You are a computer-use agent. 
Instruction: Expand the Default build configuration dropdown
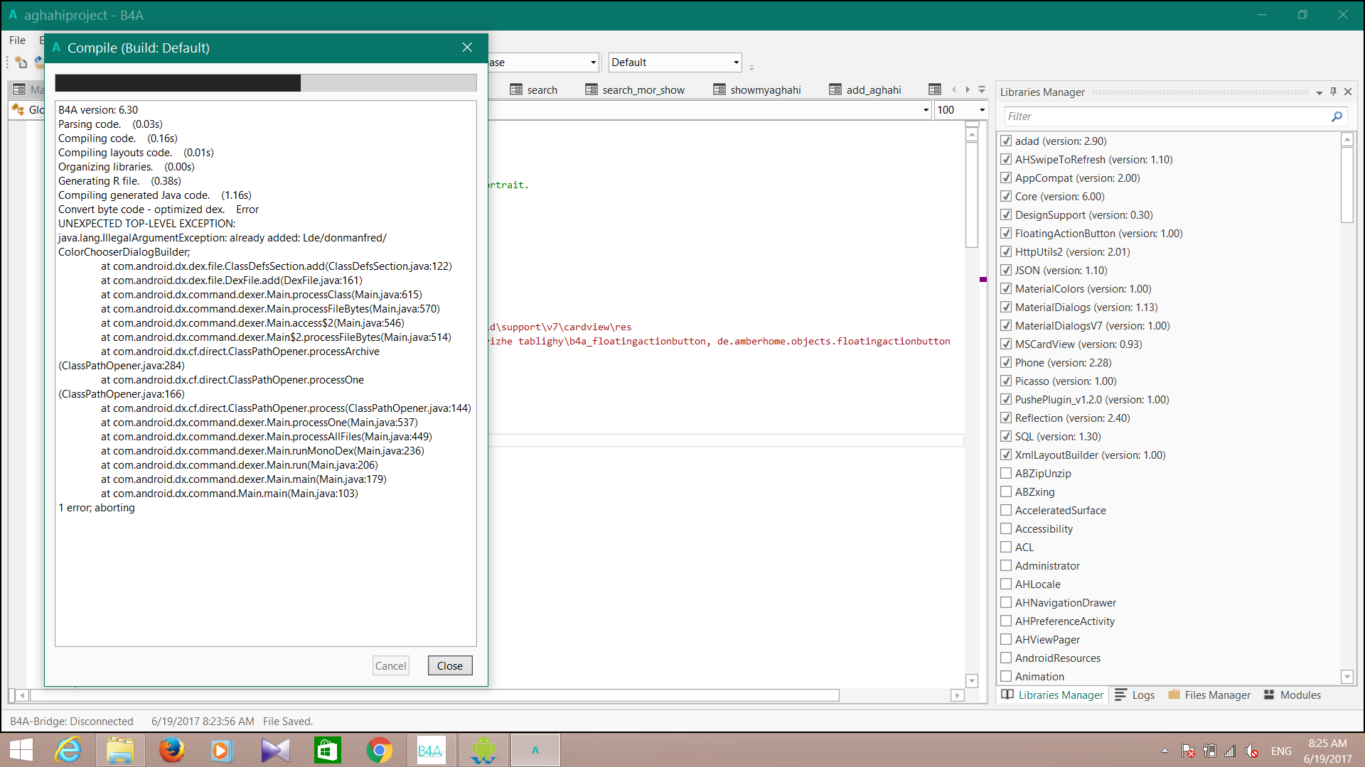736,62
